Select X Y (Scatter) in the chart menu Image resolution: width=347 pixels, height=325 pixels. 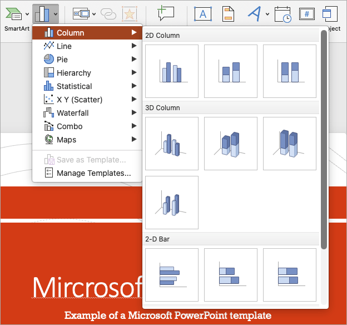[87, 100]
